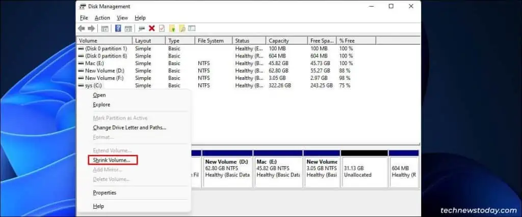
Task: Open Help via the blue question mark icon
Action: (118, 28)
